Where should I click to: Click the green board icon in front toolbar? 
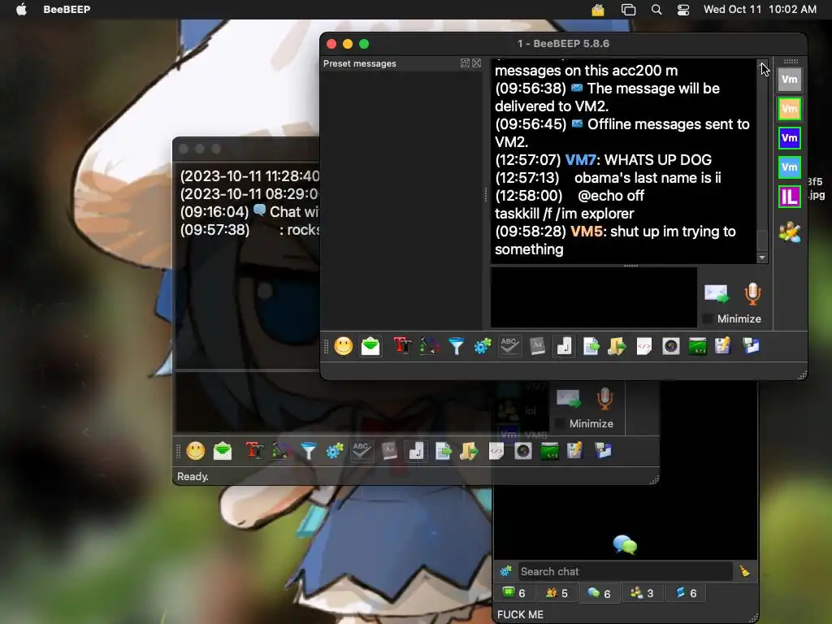697,346
